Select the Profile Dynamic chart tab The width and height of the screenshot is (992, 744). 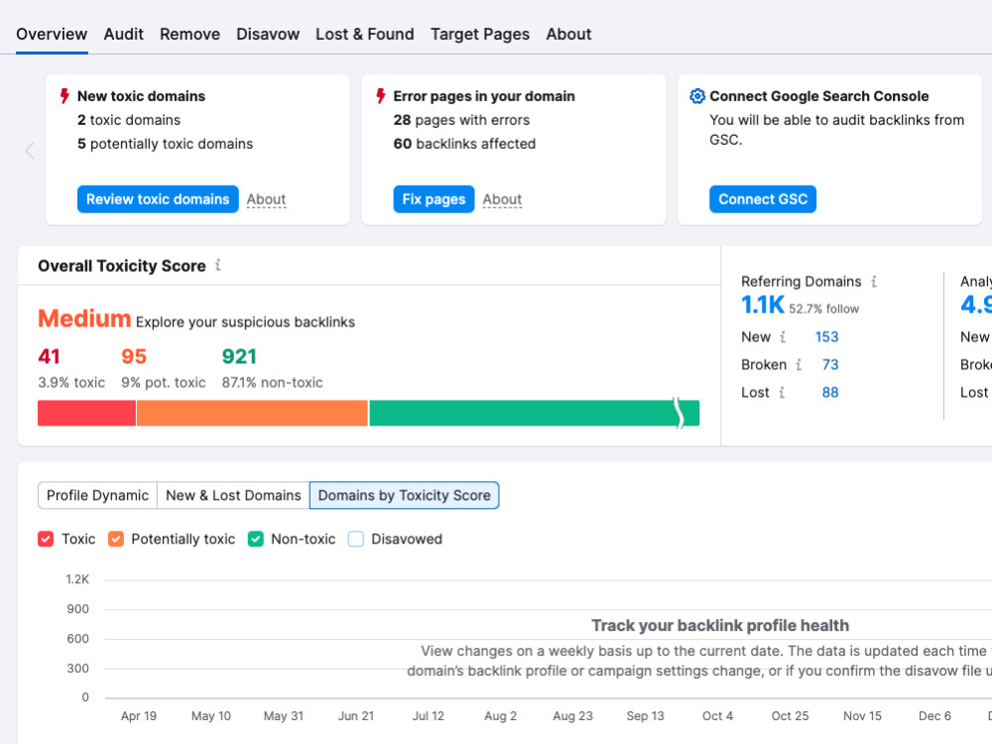pos(97,495)
